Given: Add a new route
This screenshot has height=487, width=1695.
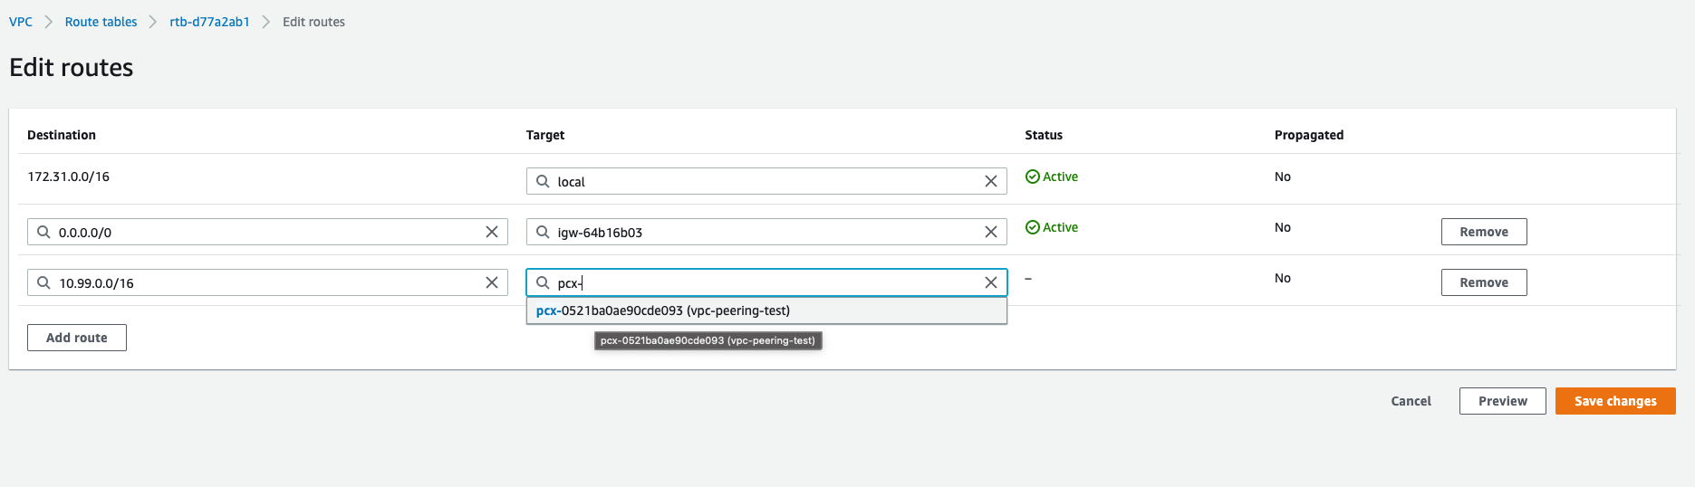Looking at the screenshot, I should (x=77, y=338).
